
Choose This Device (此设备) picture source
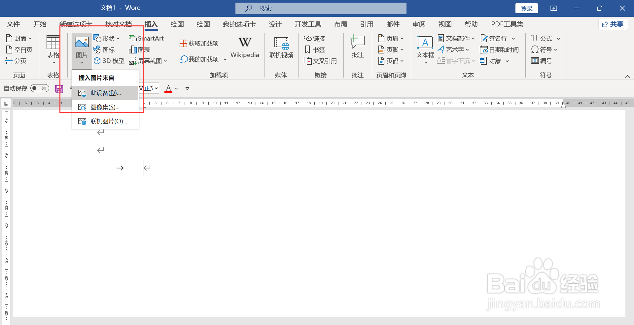(105, 93)
